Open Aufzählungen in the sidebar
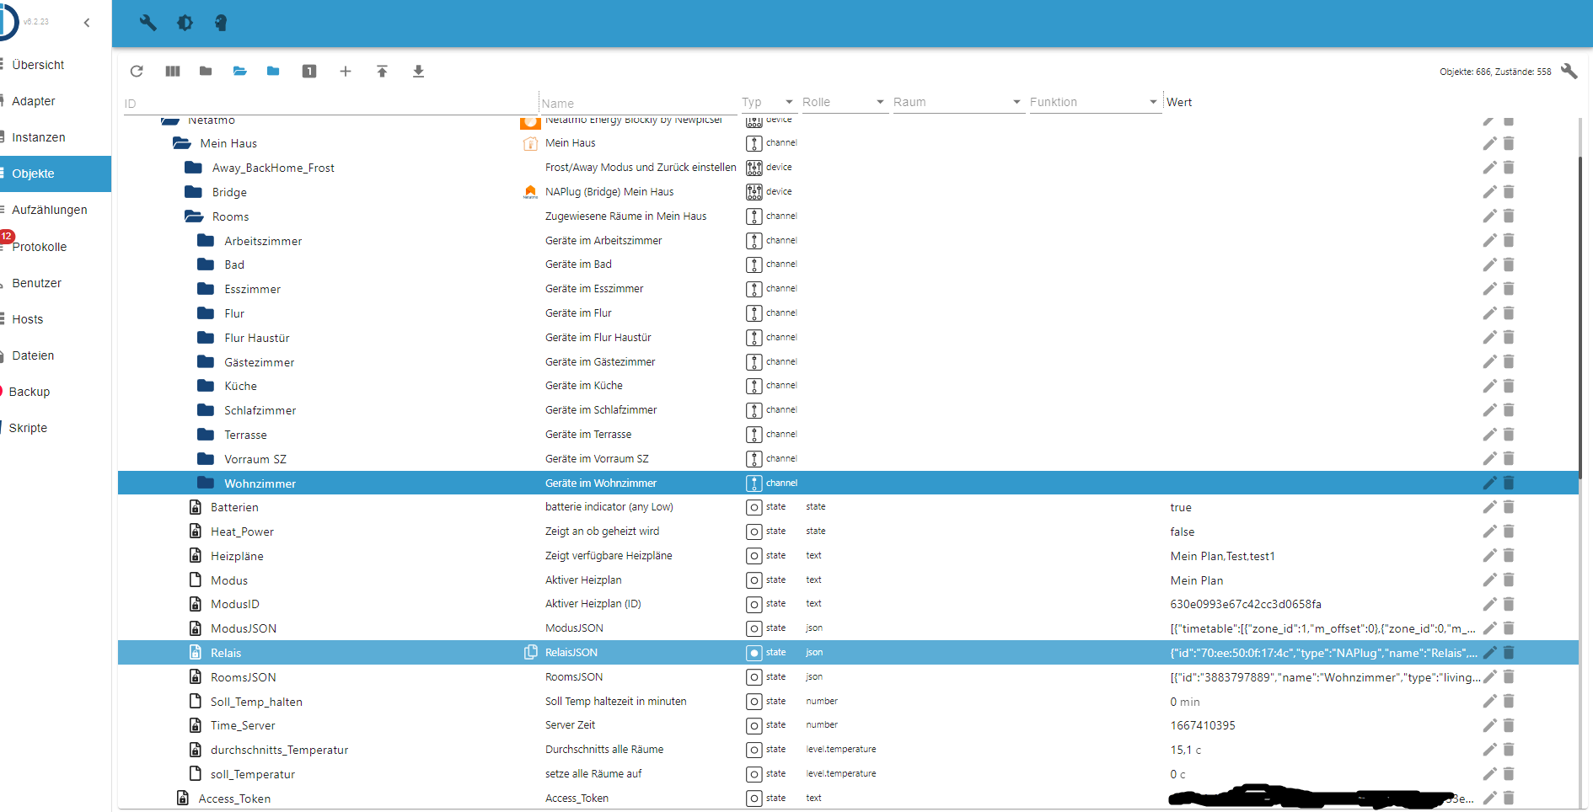The width and height of the screenshot is (1593, 812). [x=56, y=210]
